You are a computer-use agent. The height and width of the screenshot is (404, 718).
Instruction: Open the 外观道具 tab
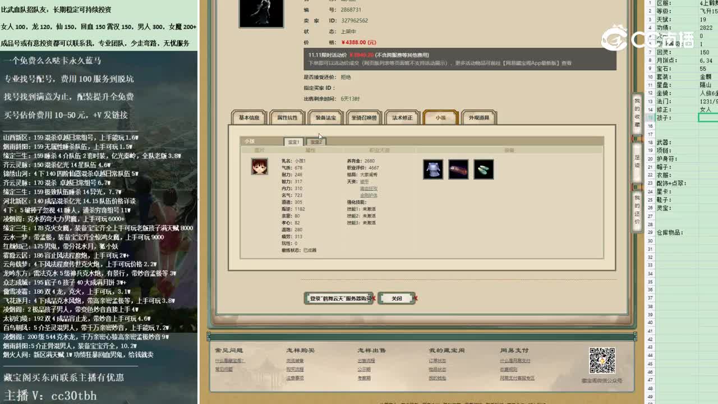coord(478,118)
